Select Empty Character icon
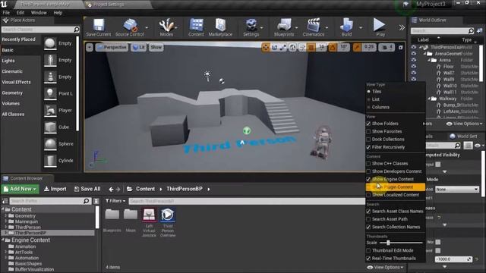 tap(50, 60)
